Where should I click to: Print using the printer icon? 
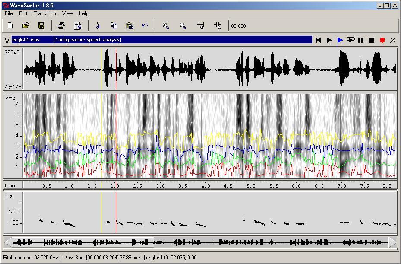click(x=61, y=26)
